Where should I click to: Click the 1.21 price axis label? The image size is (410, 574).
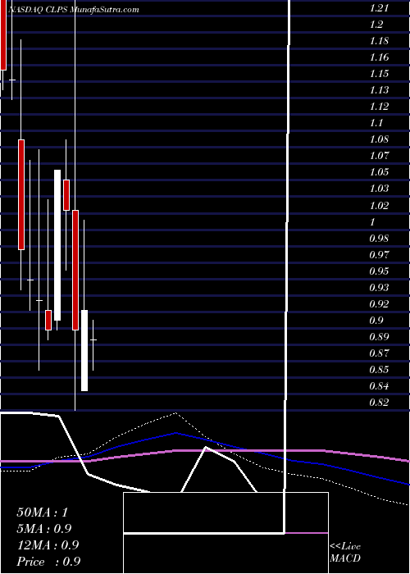(x=379, y=8)
